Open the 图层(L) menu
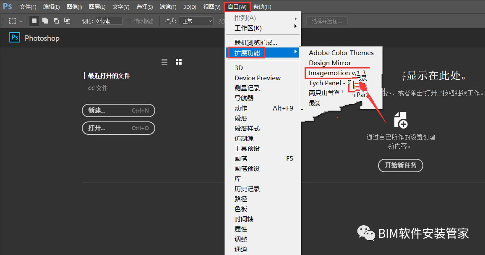The height and width of the screenshot is (255, 485). click(x=97, y=7)
